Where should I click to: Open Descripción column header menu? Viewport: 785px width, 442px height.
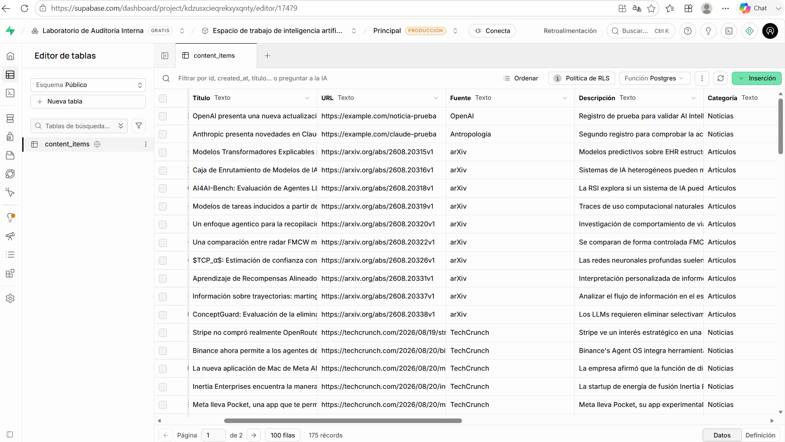click(x=694, y=98)
